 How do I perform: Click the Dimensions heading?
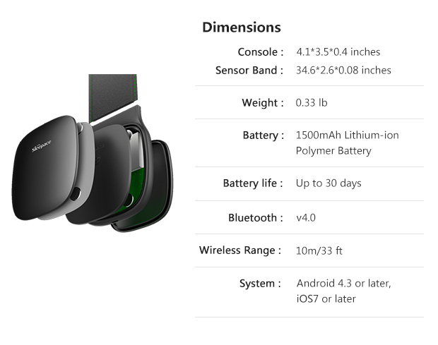tap(241, 28)
